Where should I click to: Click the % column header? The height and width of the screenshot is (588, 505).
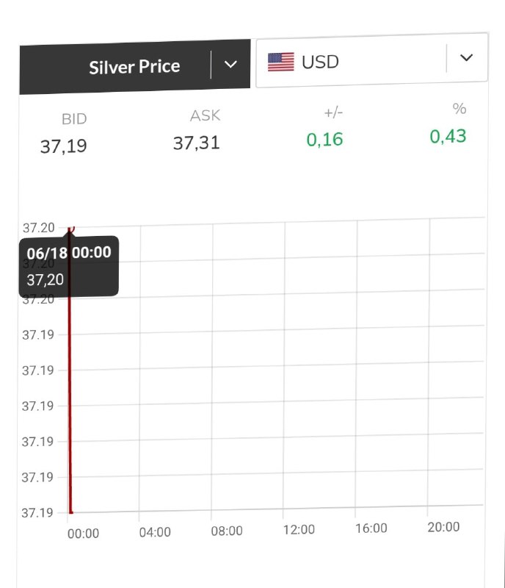point(459,109)
